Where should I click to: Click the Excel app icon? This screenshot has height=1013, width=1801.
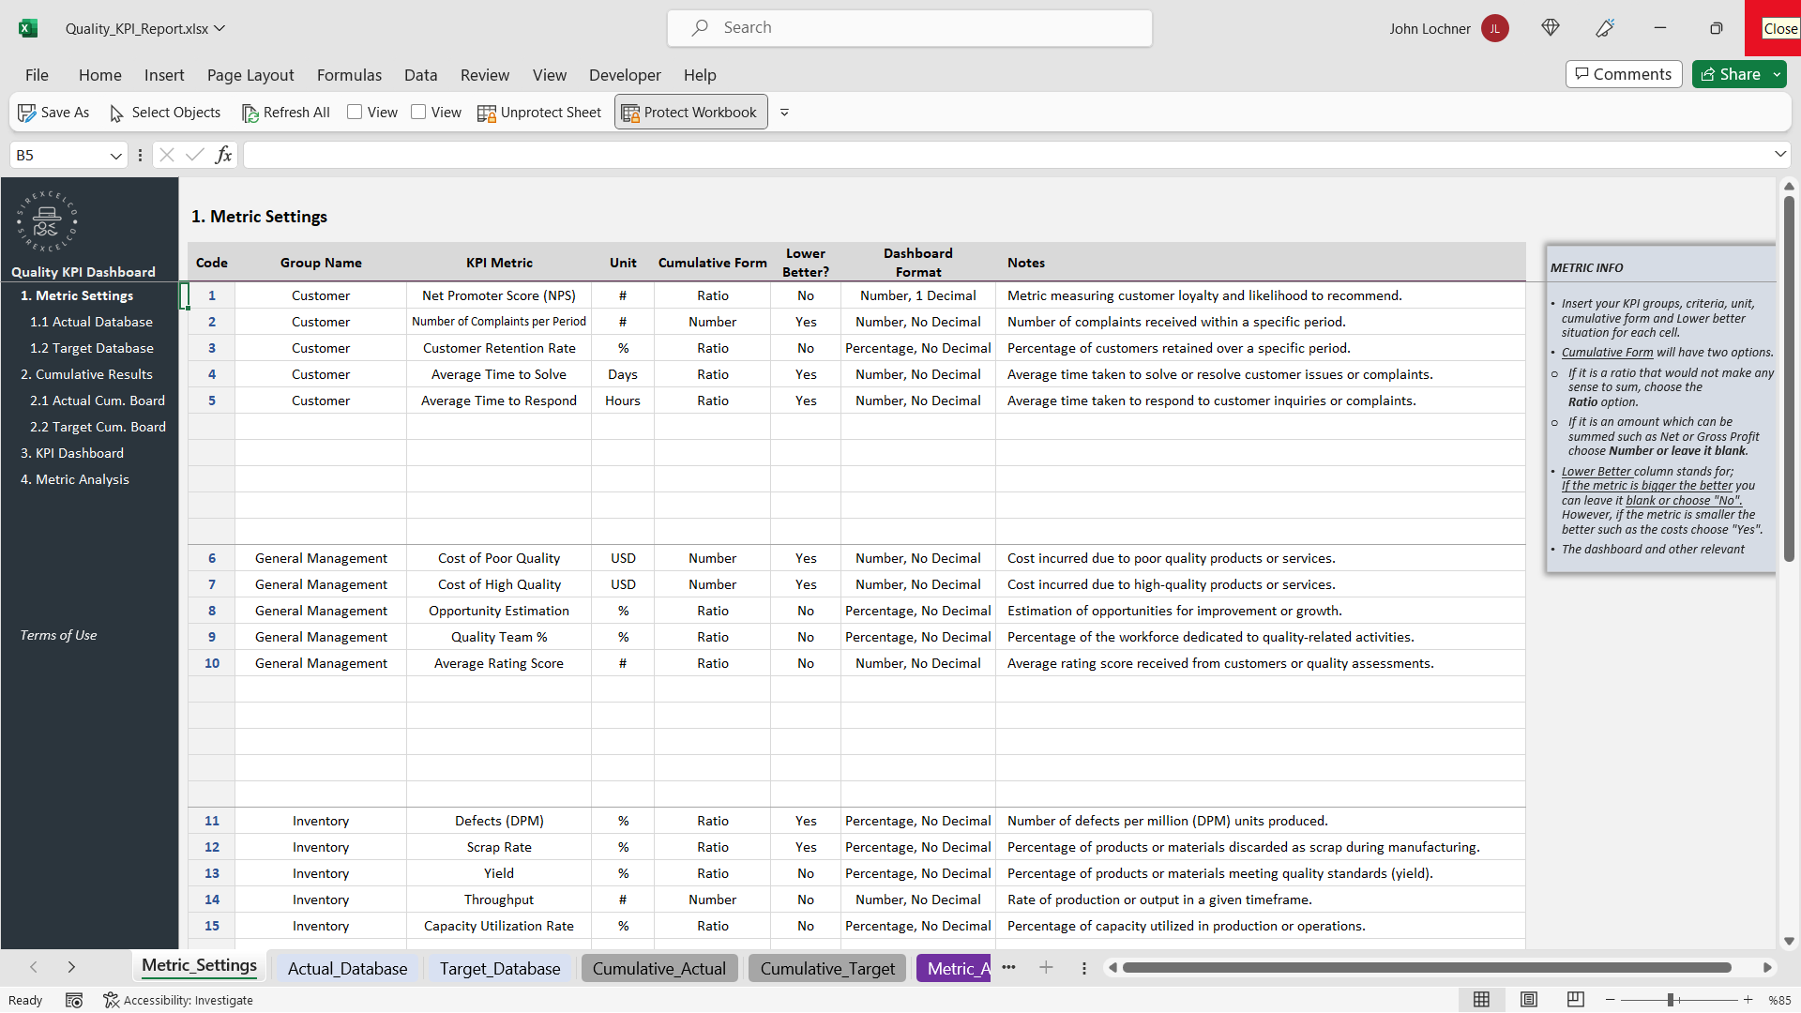click(28, 28)
